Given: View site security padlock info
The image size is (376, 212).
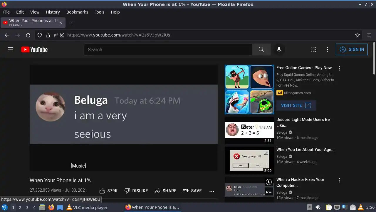Looking at the screenshot, I should tap(48, 35).
